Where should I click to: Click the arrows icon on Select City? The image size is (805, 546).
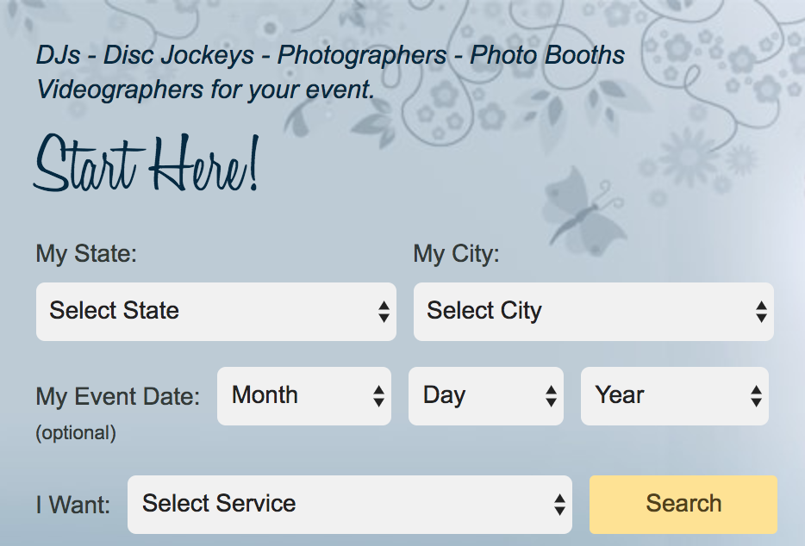point(761,312)
